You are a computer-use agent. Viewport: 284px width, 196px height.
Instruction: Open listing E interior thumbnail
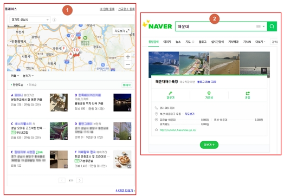coord(59,159)
